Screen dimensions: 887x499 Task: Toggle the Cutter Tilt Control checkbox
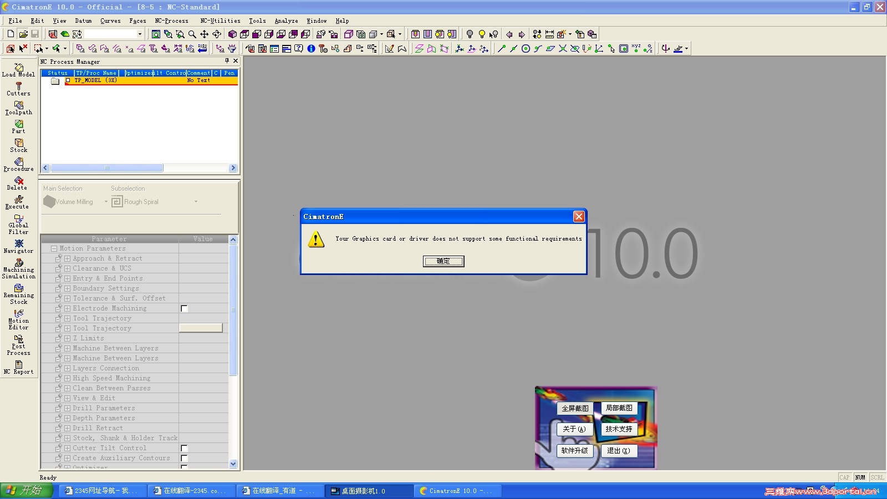184,448
